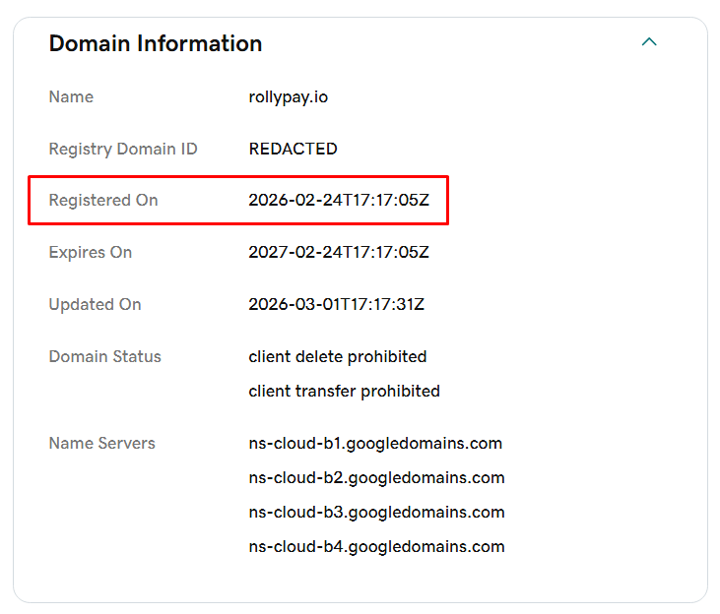The width and height of the screenshot is (720, 614).
Task: Click the Name field label
Action: 71,96
